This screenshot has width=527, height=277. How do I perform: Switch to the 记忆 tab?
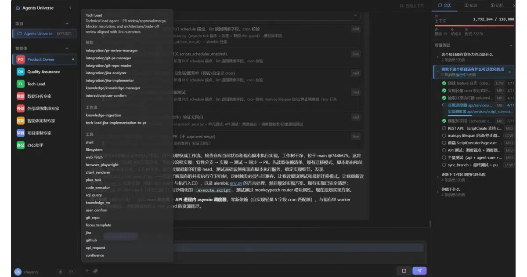pos(497,5)
